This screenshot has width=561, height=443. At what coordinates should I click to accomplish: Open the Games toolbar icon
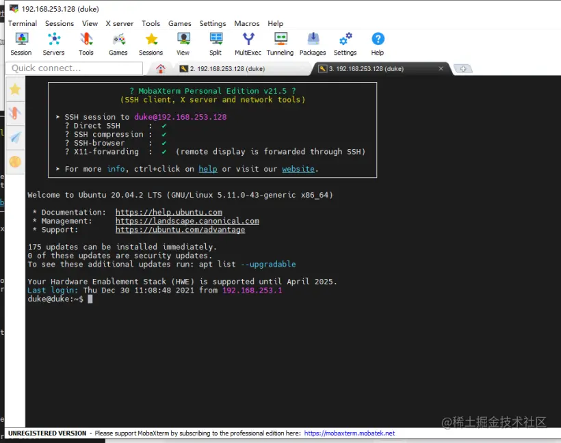click(x=118, y=44)
